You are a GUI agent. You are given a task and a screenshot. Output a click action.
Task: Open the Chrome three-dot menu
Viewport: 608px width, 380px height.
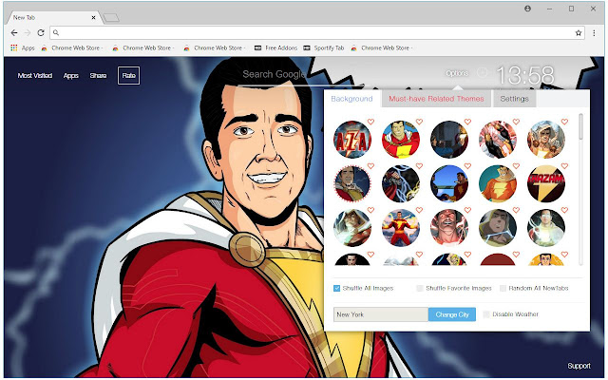(x=594, y=33)
